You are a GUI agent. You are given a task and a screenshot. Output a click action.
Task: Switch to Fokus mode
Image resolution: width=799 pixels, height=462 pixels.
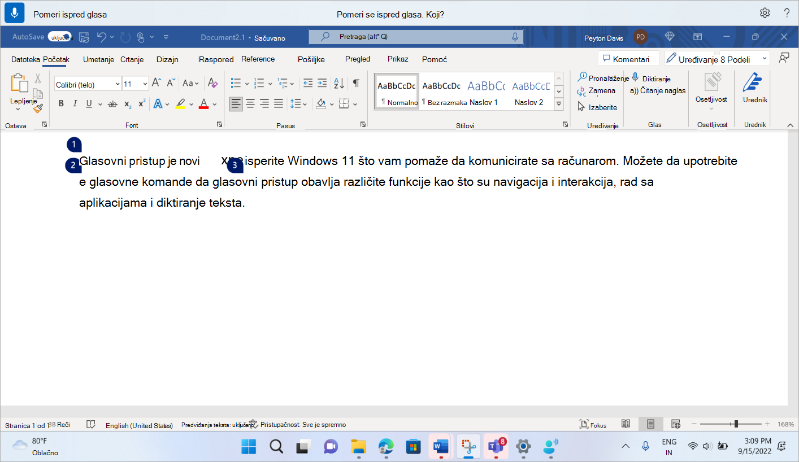593,424
